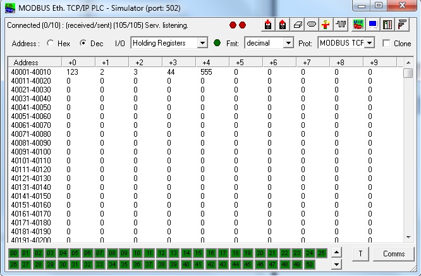The width and height of the screenshot is (421, 276).
Task: Click the Comms button
Action: (394, 254)
